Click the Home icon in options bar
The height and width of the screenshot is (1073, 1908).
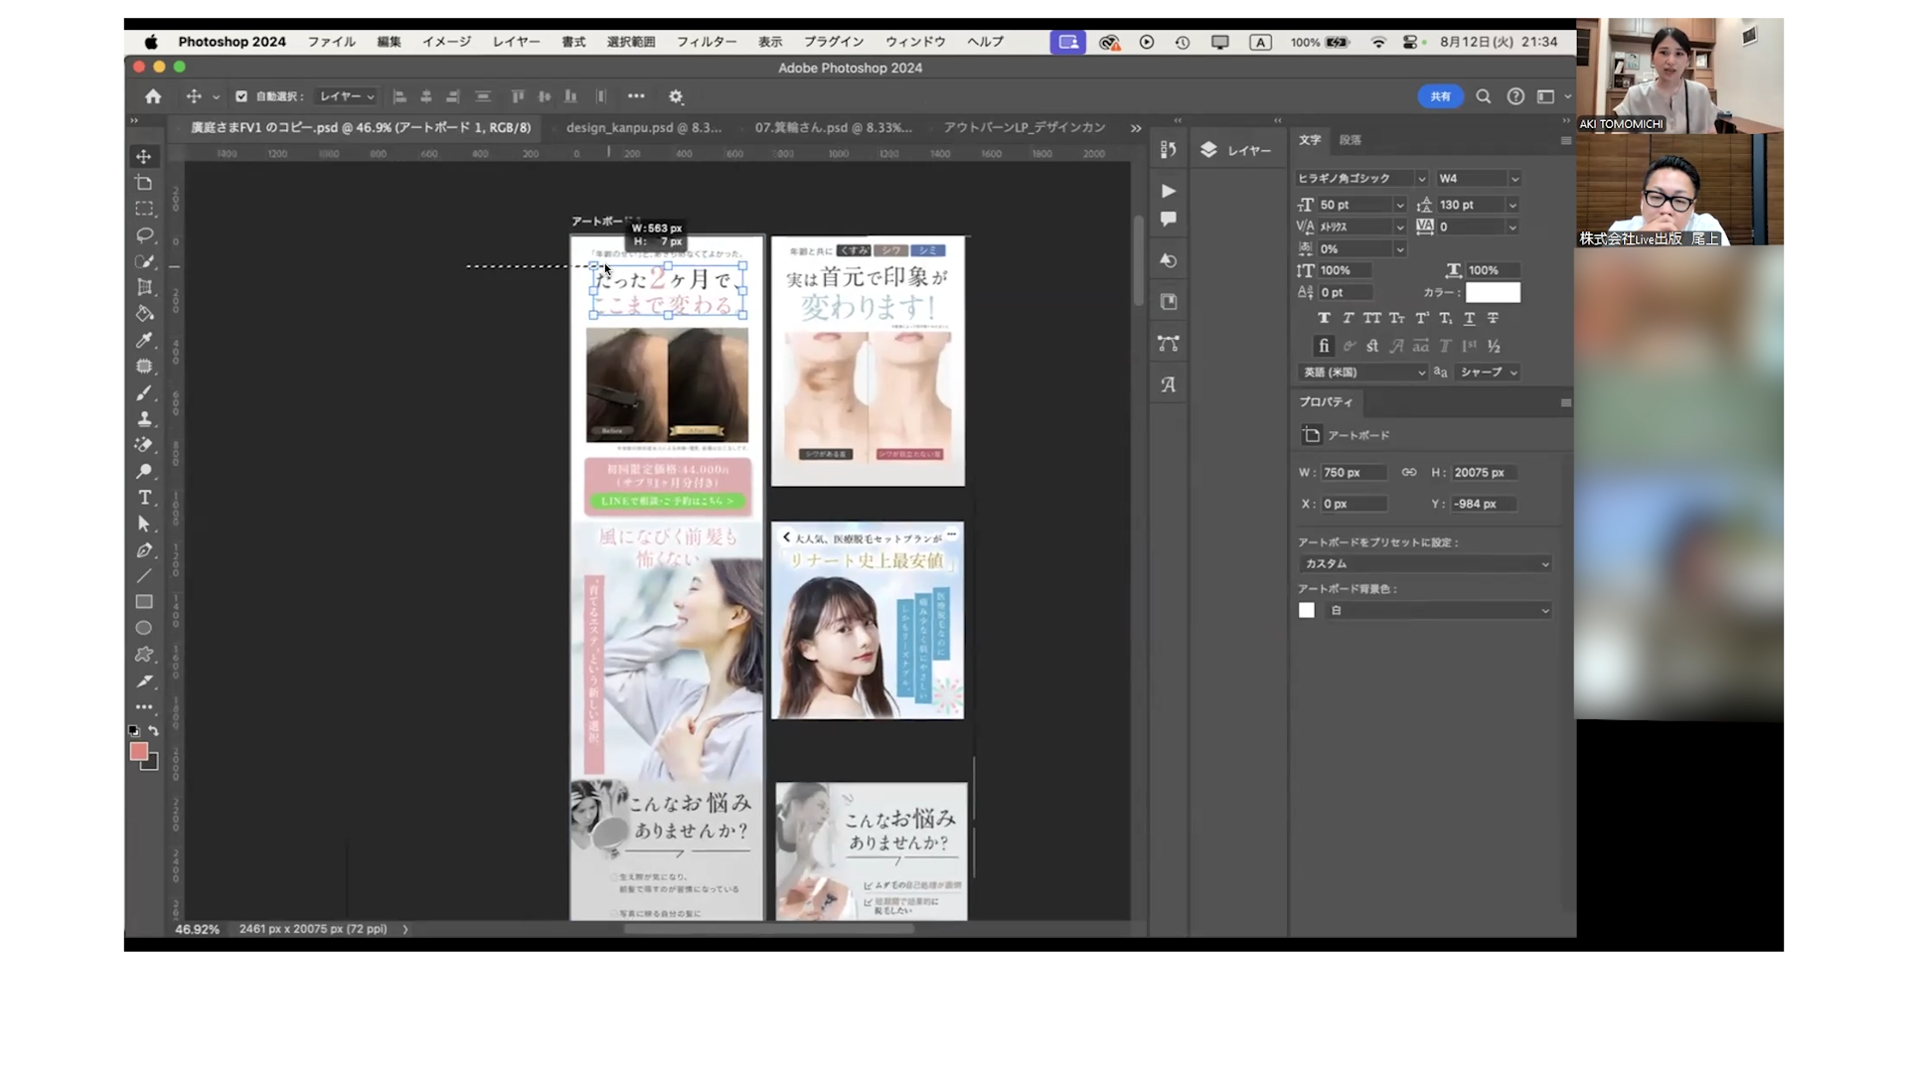(153, 96)
